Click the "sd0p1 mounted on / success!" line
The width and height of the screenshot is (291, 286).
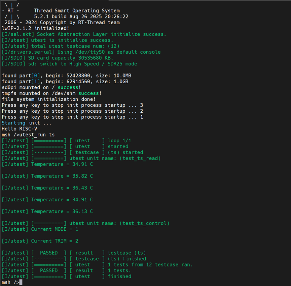[x=41, y=87]
